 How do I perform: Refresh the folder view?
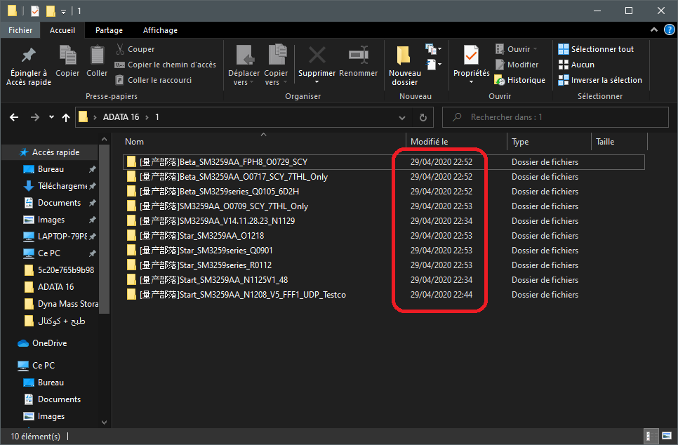click(x=423, y=118)
